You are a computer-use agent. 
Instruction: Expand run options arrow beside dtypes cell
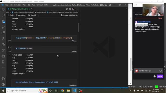point(10,47)
